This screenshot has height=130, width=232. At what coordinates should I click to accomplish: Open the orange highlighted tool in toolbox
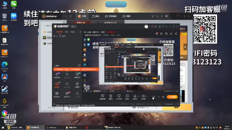(x=57, y=85)
